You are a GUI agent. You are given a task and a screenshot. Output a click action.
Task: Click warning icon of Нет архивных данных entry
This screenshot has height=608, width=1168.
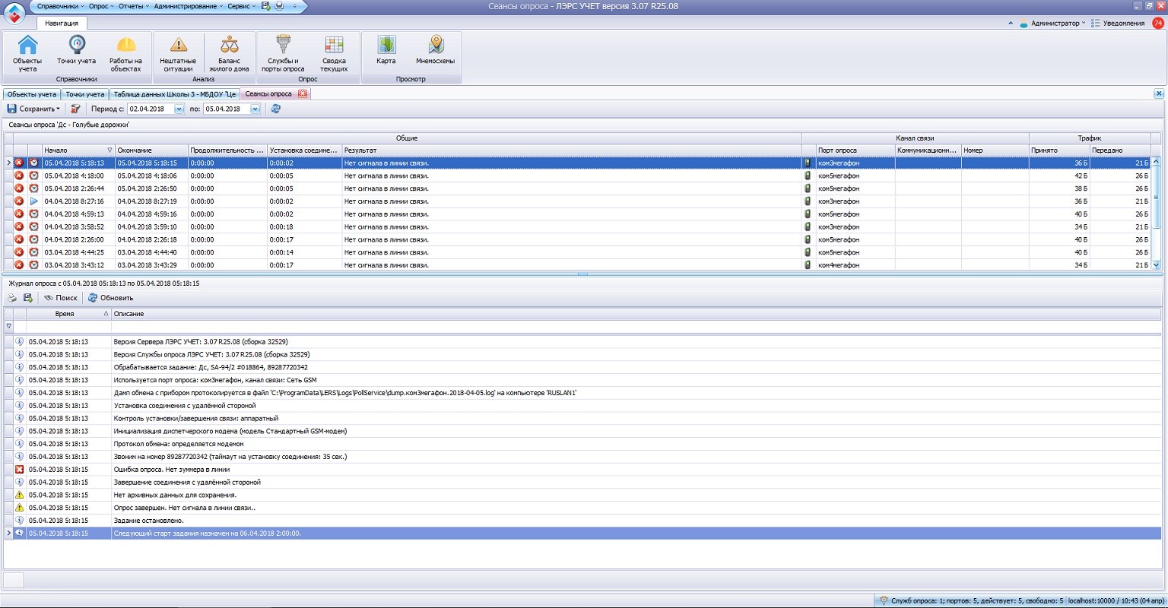[20, 495]
